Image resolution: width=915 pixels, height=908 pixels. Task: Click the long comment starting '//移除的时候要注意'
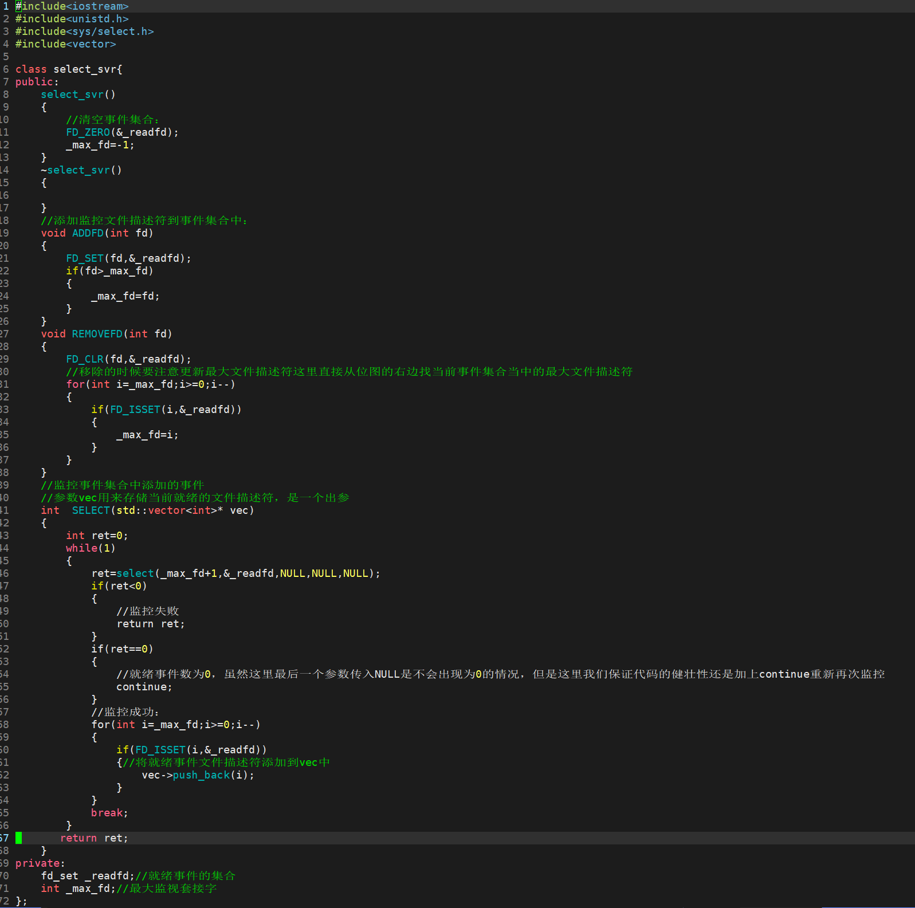click(x=349, y=372)
